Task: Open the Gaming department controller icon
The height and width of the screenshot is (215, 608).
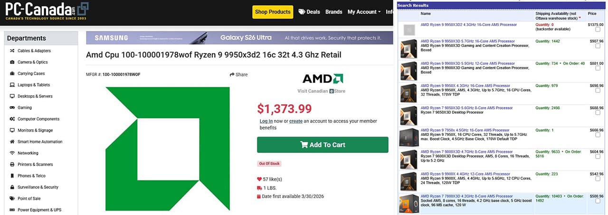Action: point(12,107)
